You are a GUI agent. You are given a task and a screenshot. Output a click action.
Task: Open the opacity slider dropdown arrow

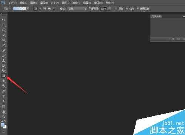point(109,9)
